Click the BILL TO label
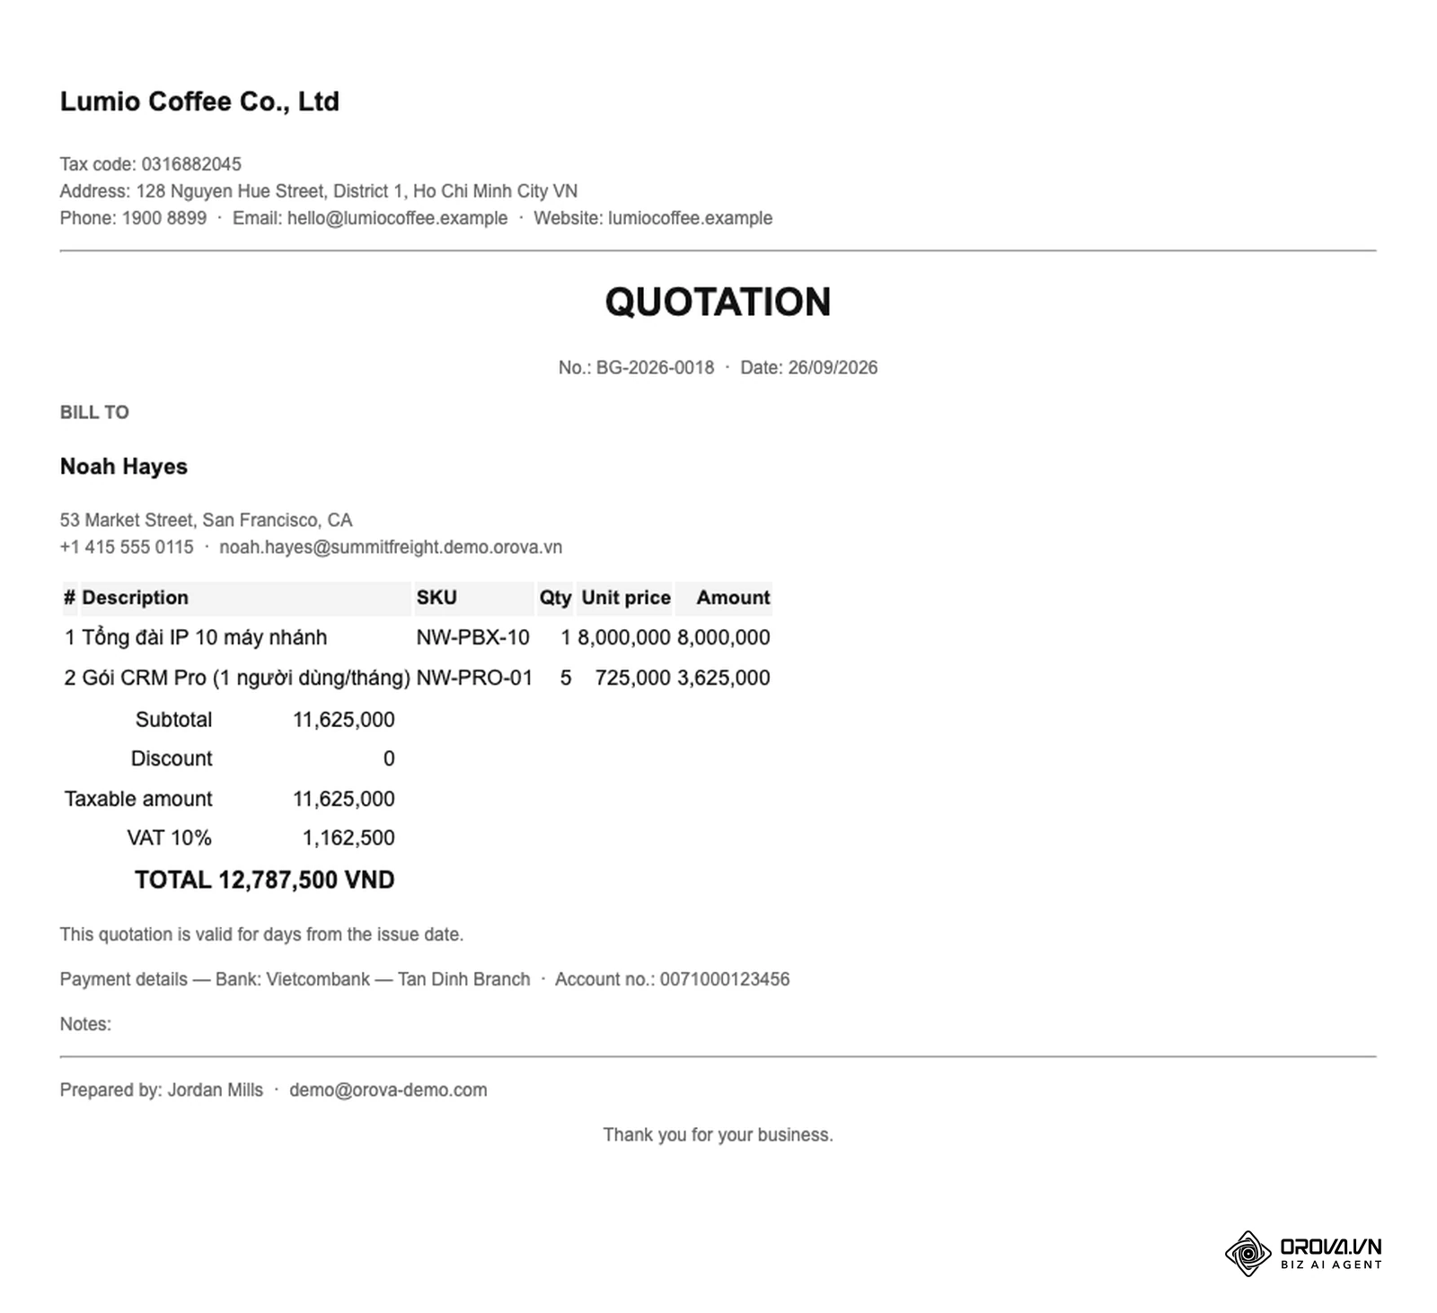This screenshot has width=1437, height=1313. click(x=94, y=412)
